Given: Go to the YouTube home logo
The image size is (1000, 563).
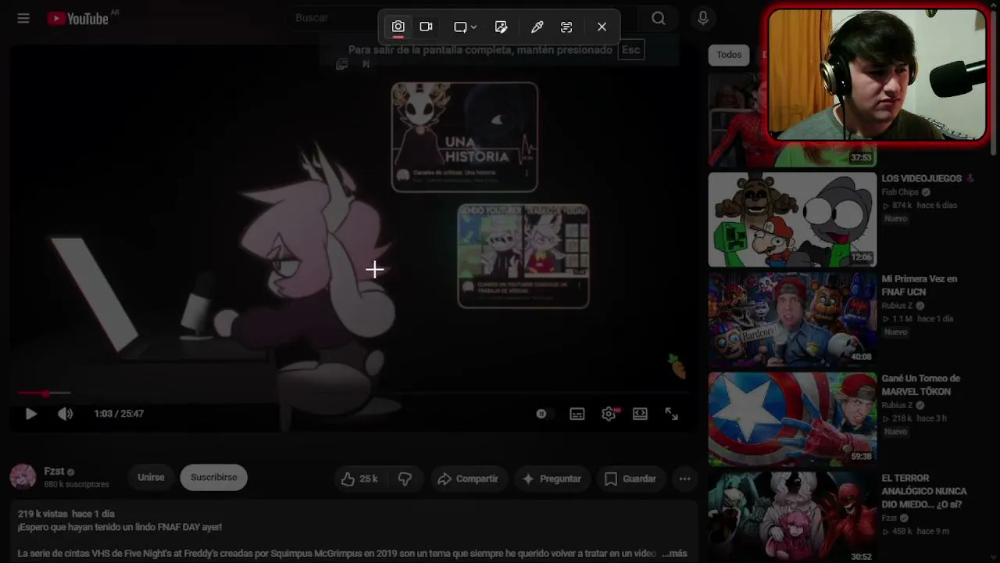Looking at the screenshot, I should (78, 18).
